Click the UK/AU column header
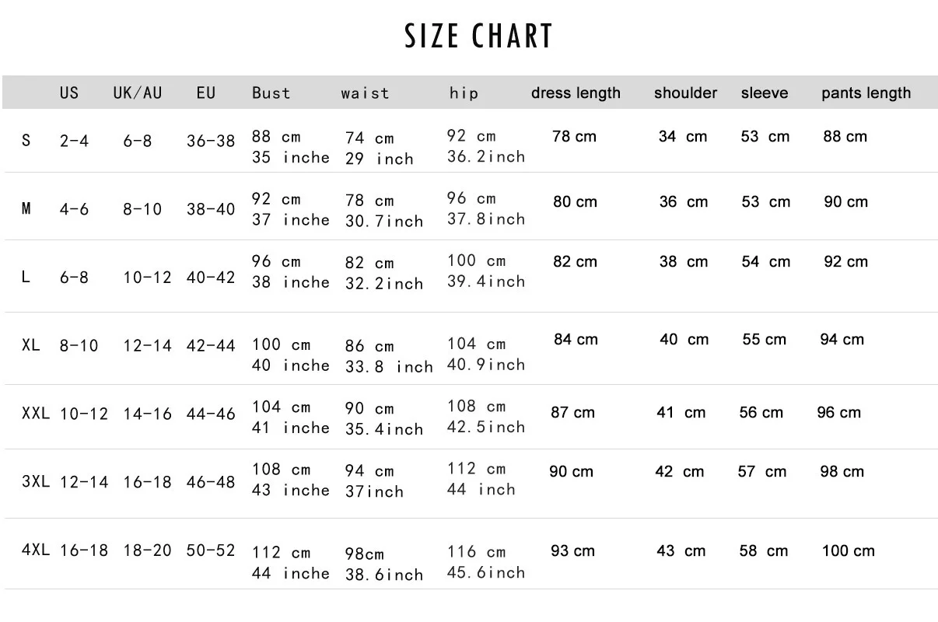Viewport: 938px width, 622px height. (x=138, y=93)
